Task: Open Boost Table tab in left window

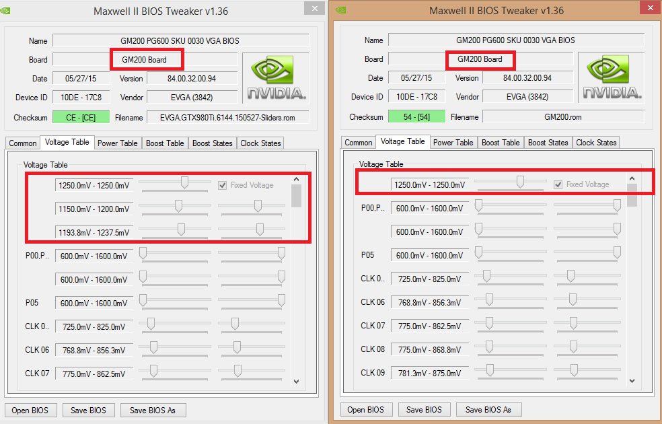Action: click(165, 143)
